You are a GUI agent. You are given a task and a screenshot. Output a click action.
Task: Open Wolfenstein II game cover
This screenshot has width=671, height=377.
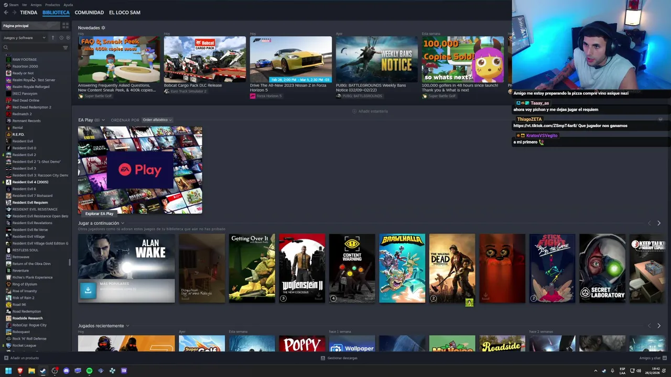(x=302, y=268)
